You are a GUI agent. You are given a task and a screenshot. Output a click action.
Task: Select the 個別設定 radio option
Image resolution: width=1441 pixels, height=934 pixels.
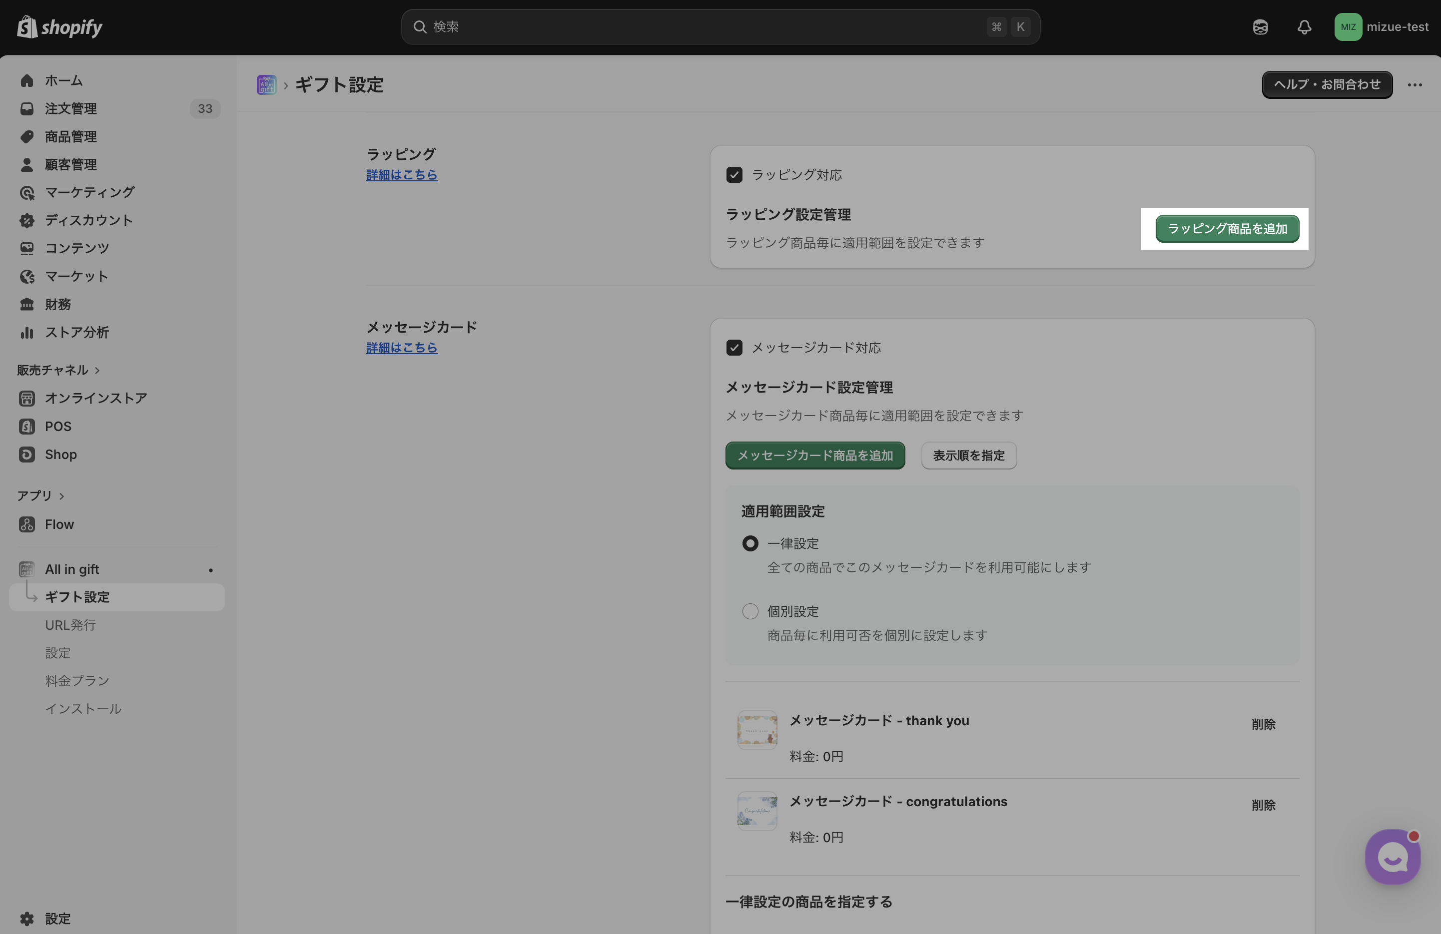pyautogui.click(x=749, y=611)
